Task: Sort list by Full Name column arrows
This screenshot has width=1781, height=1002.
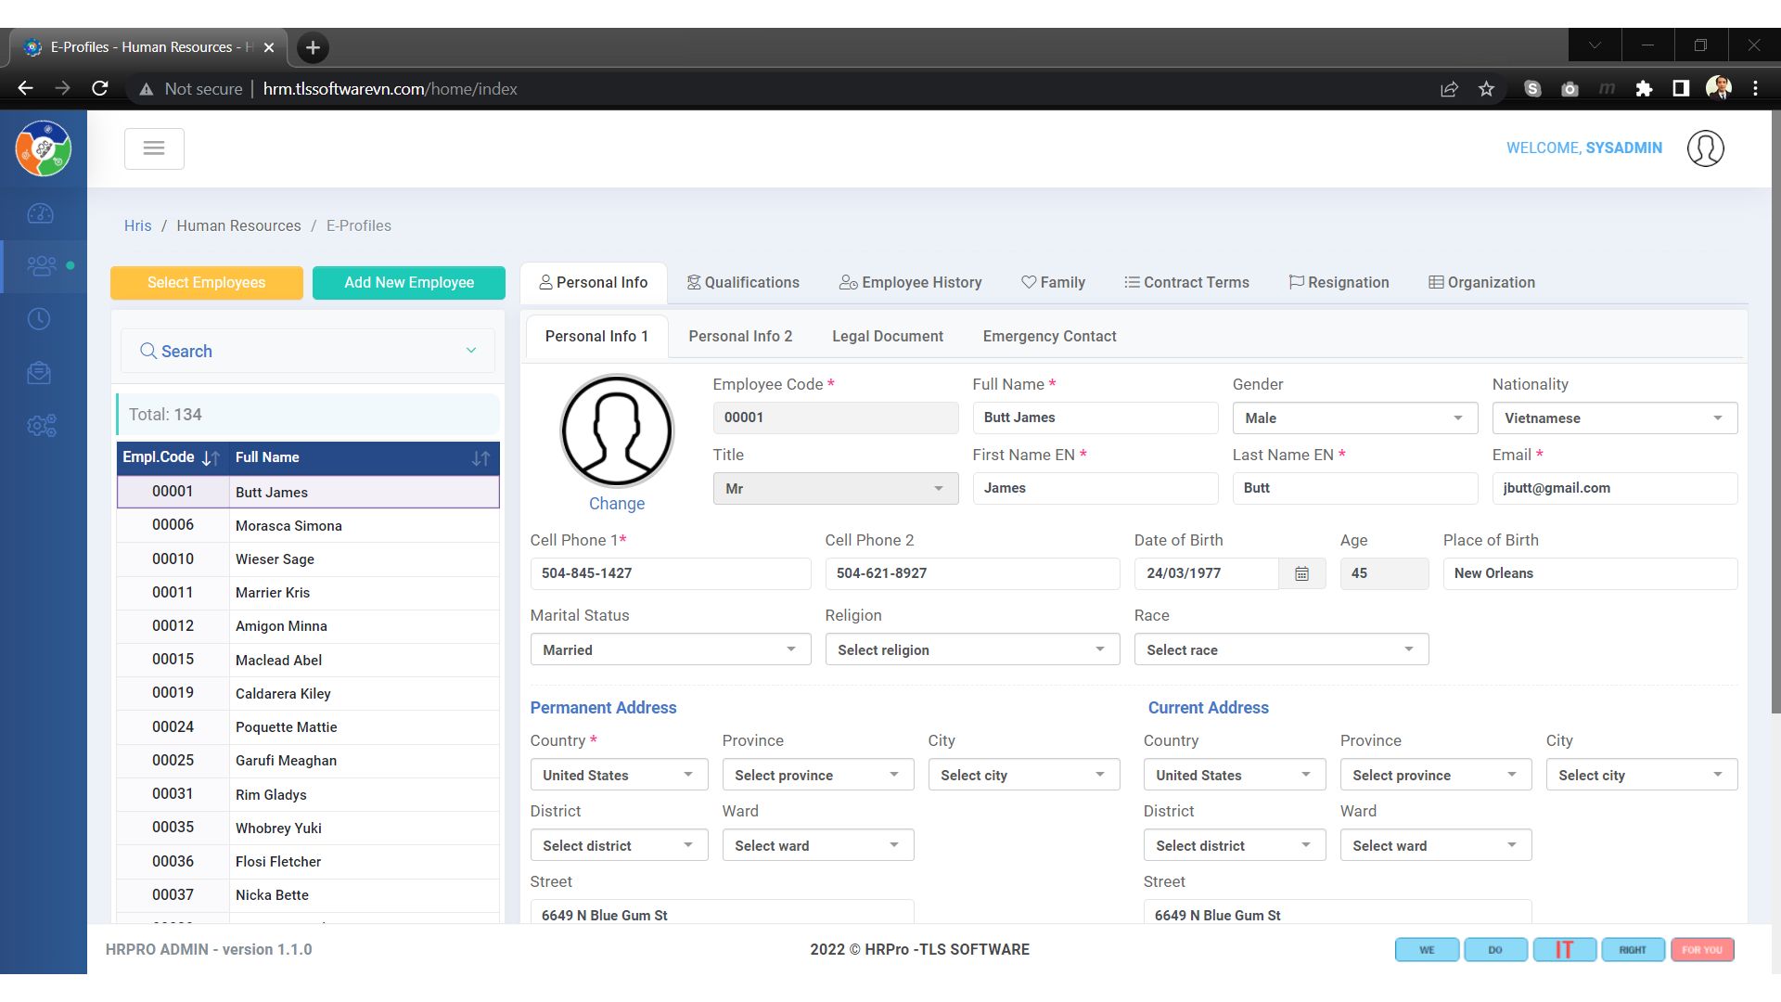Action: point(480,458)
